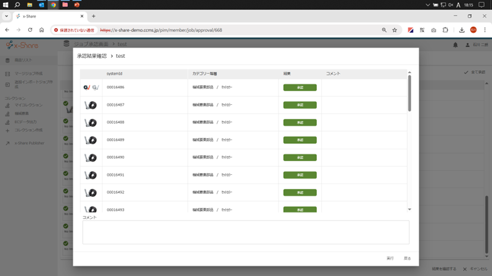492x276 pixels.
Task: Click the results table vertical scrollbar thumb
Action: (x=410, y=93)
